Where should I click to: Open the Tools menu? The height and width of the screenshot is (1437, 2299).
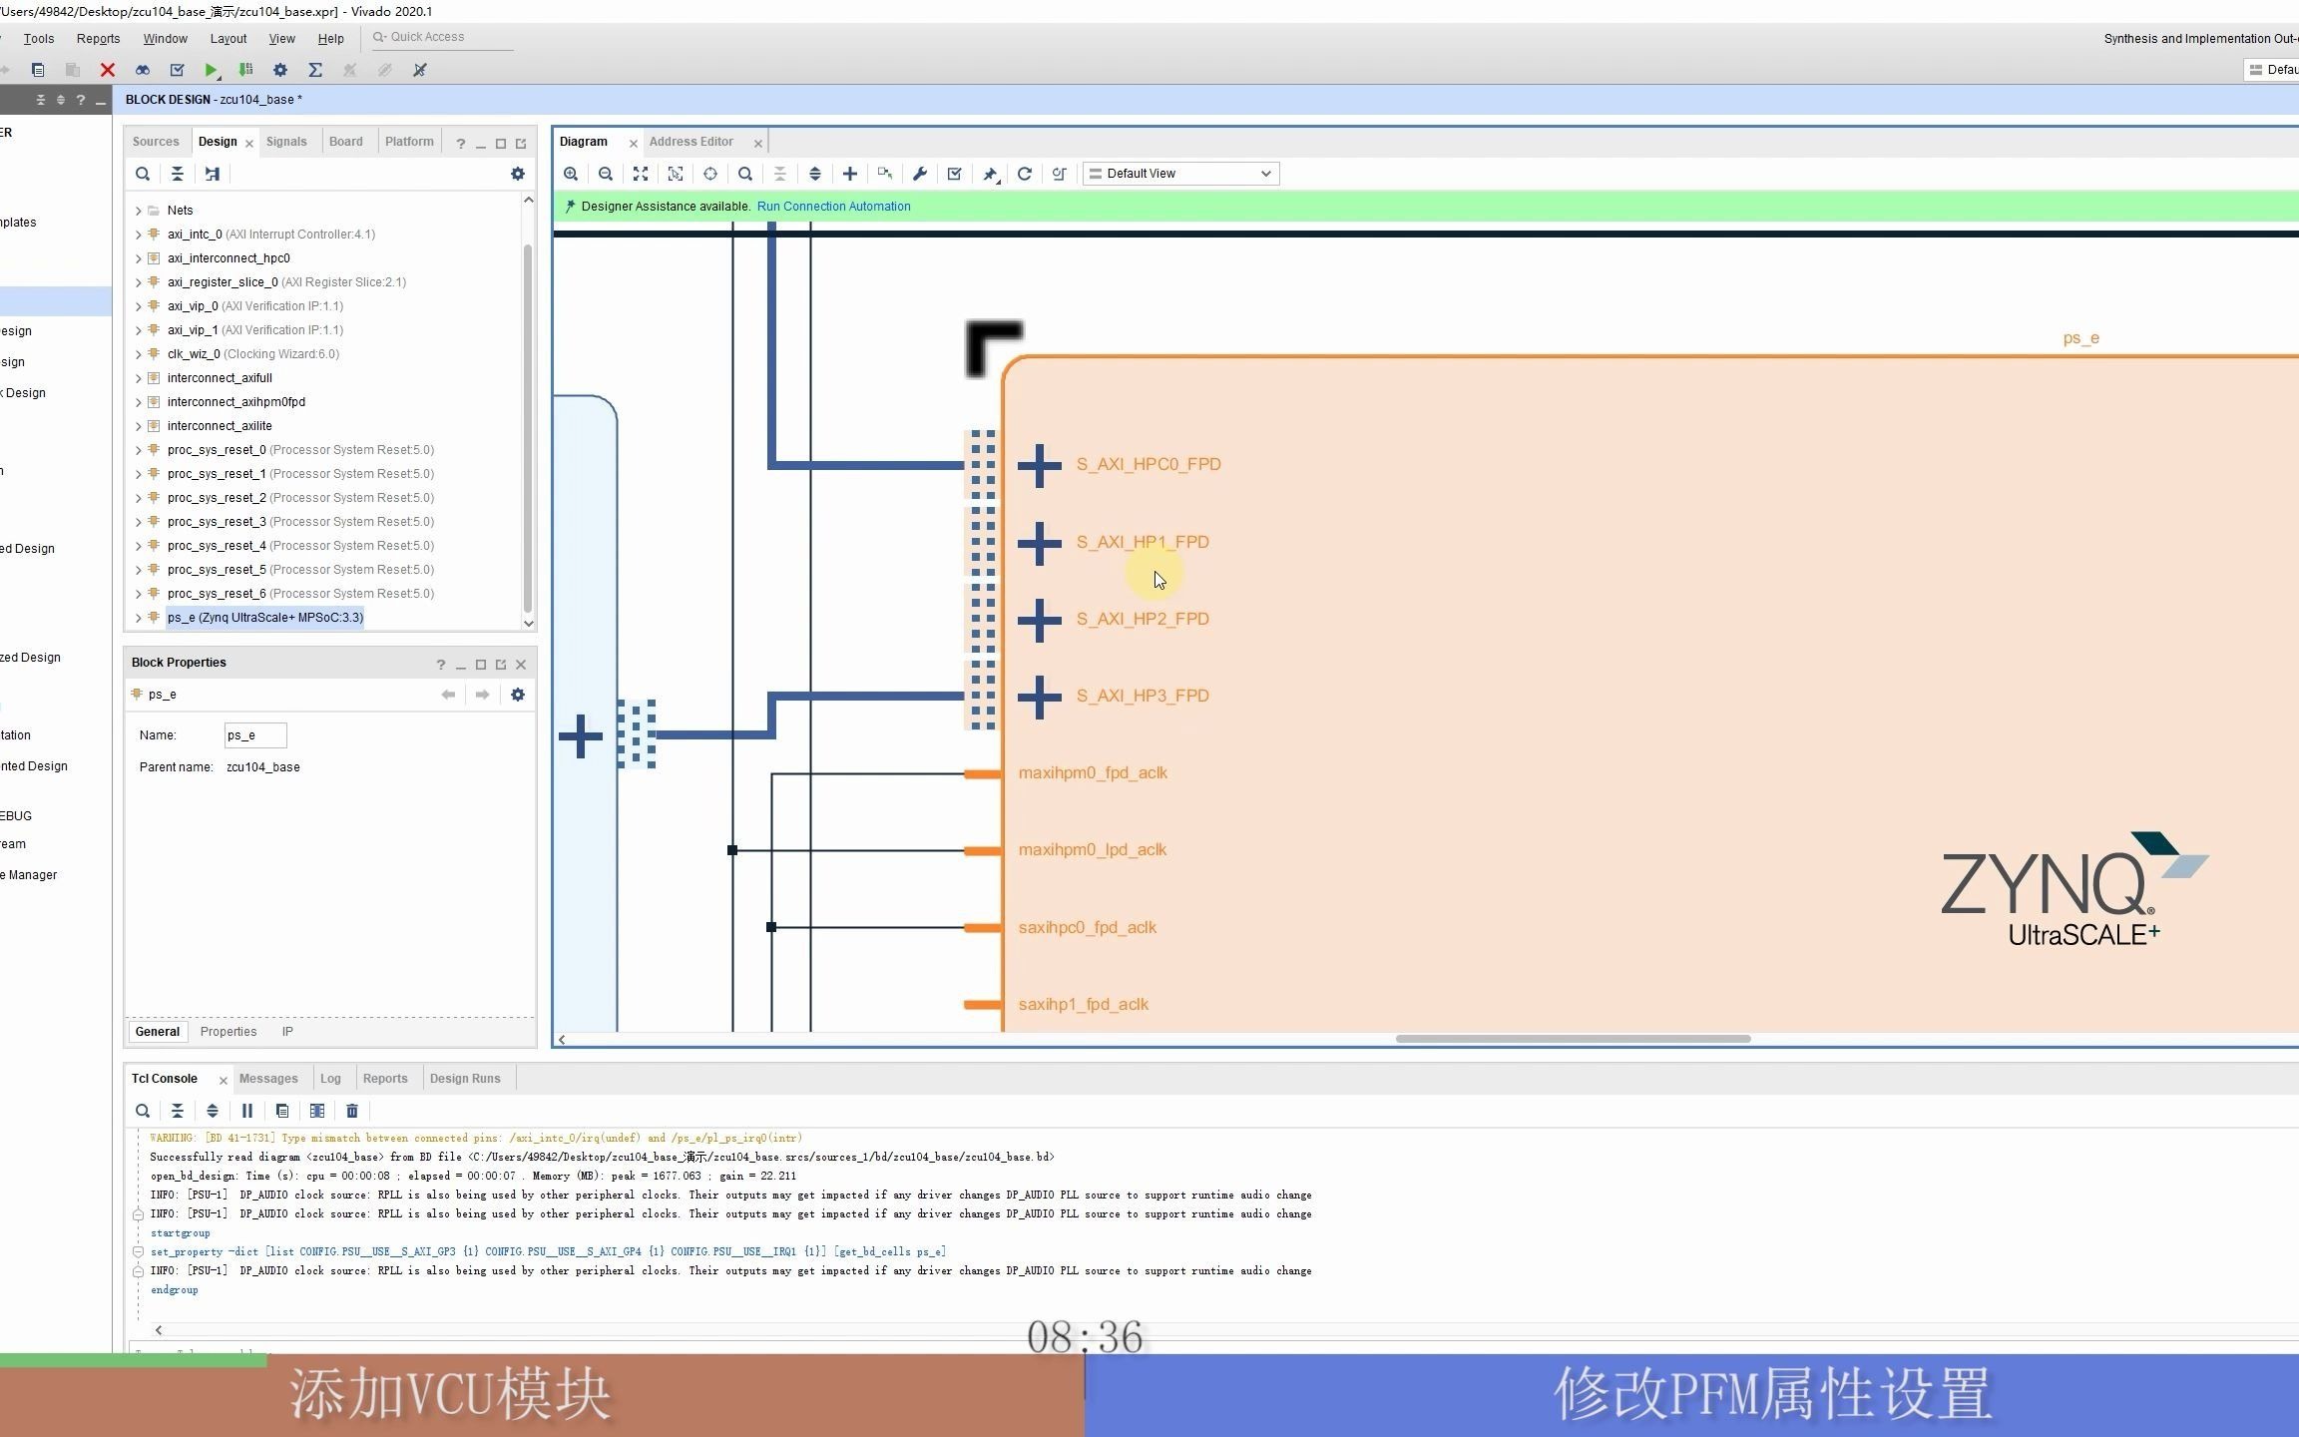[39, 39]
